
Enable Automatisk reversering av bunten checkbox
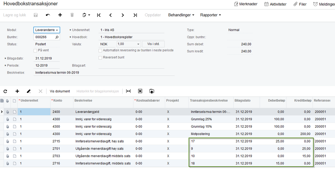pyautogui.click(x=100, y=51)
